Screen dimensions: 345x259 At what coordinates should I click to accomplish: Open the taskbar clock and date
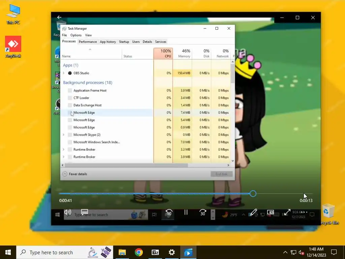(x=316, y=252)
